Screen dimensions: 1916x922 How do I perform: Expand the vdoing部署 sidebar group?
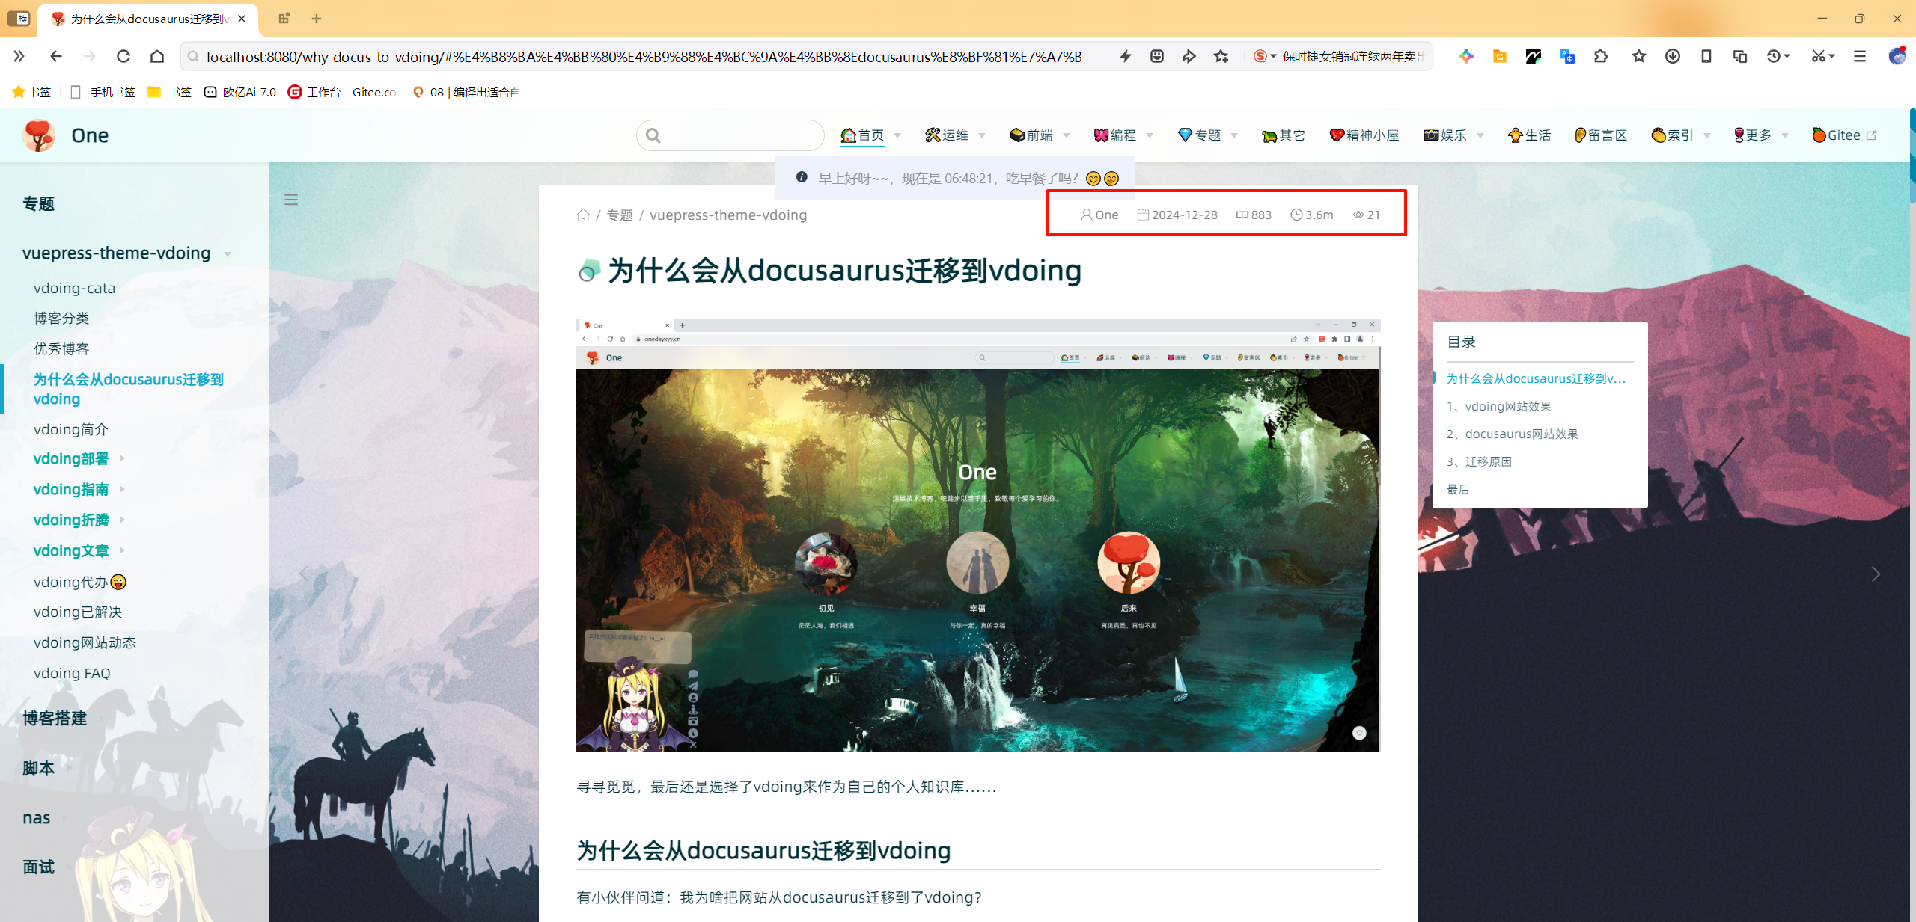coord(122,458)
